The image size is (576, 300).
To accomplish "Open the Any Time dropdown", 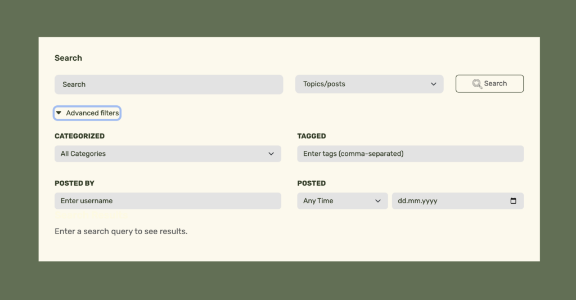I will click(342, 201).
